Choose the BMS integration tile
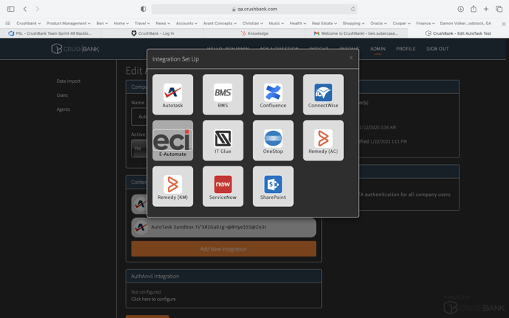The image size is (509, 318). (223, 95)
